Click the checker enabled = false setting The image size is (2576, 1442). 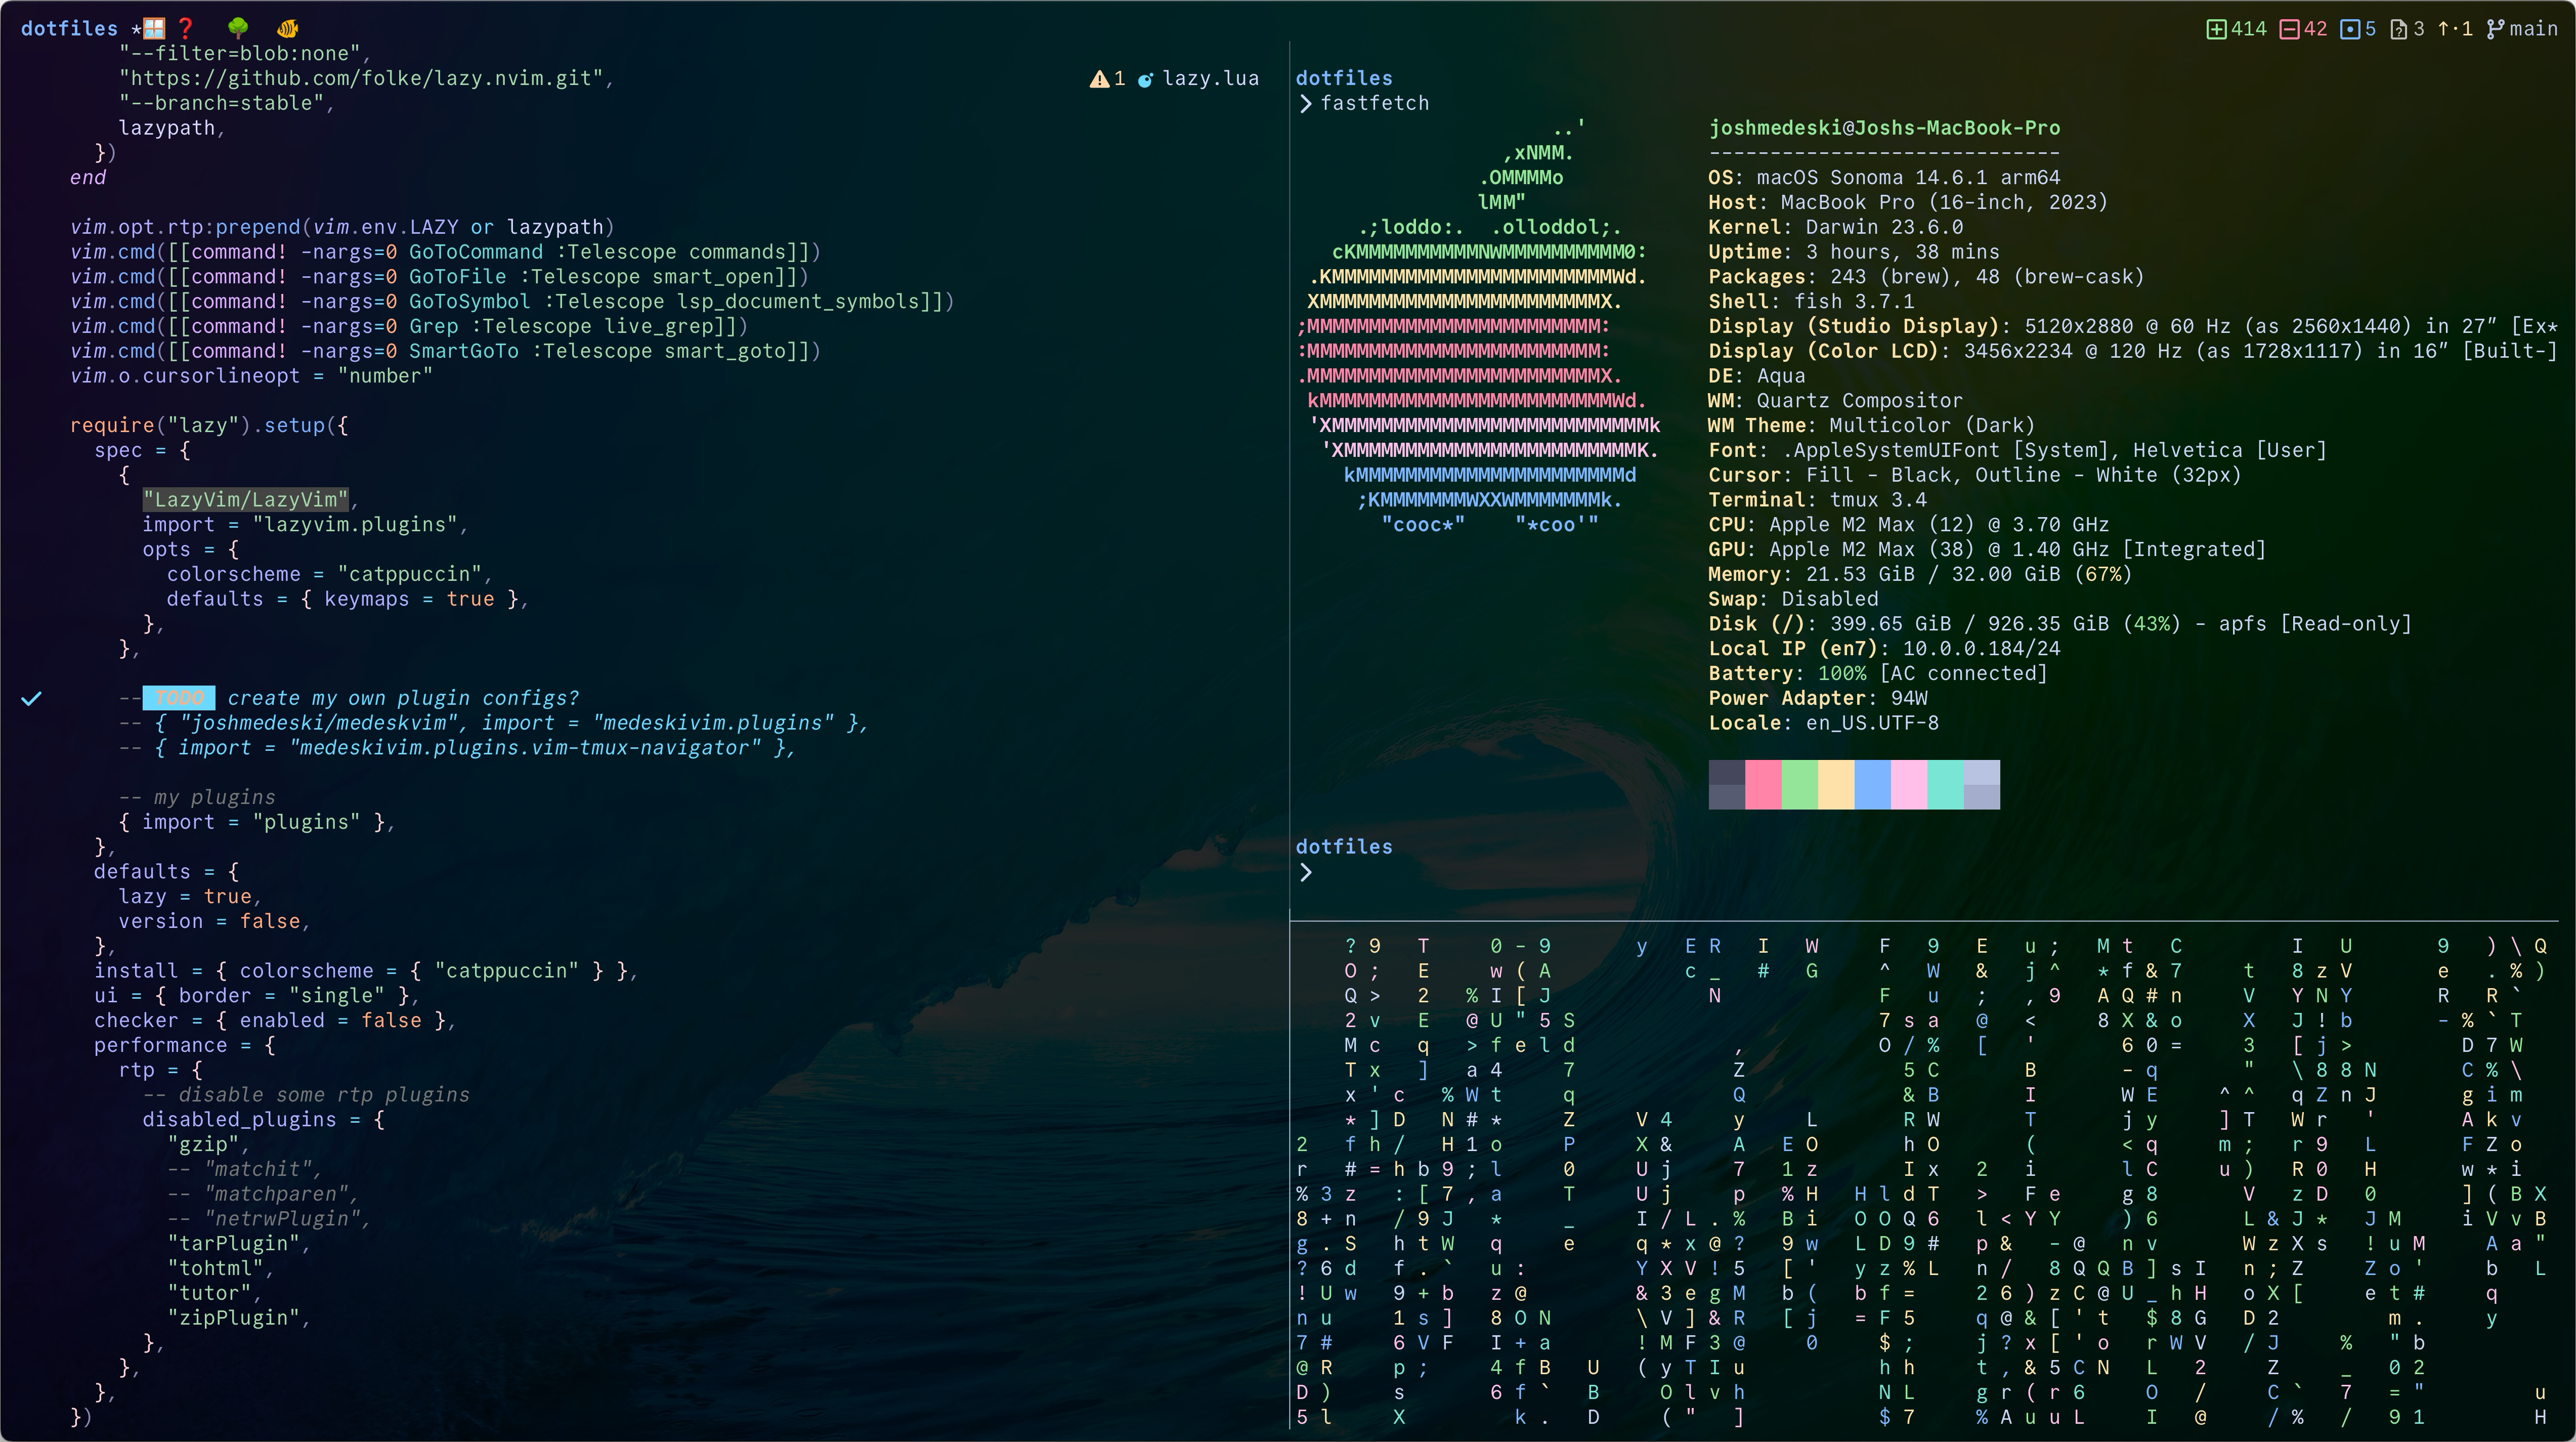(x=275, y=1020)
